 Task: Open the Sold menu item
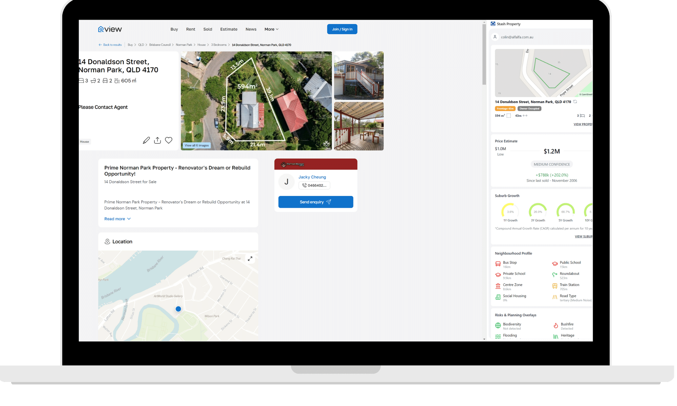[208, 29]
